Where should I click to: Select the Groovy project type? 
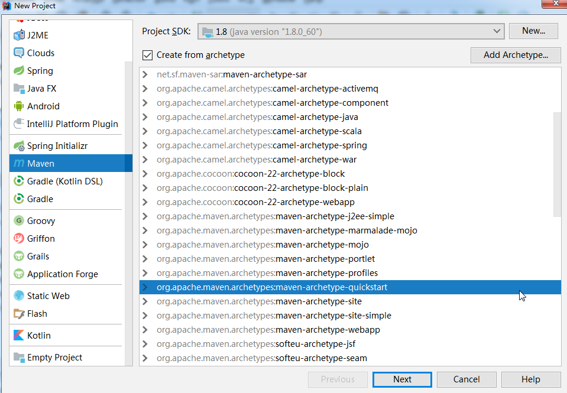(x=67, y=220)
